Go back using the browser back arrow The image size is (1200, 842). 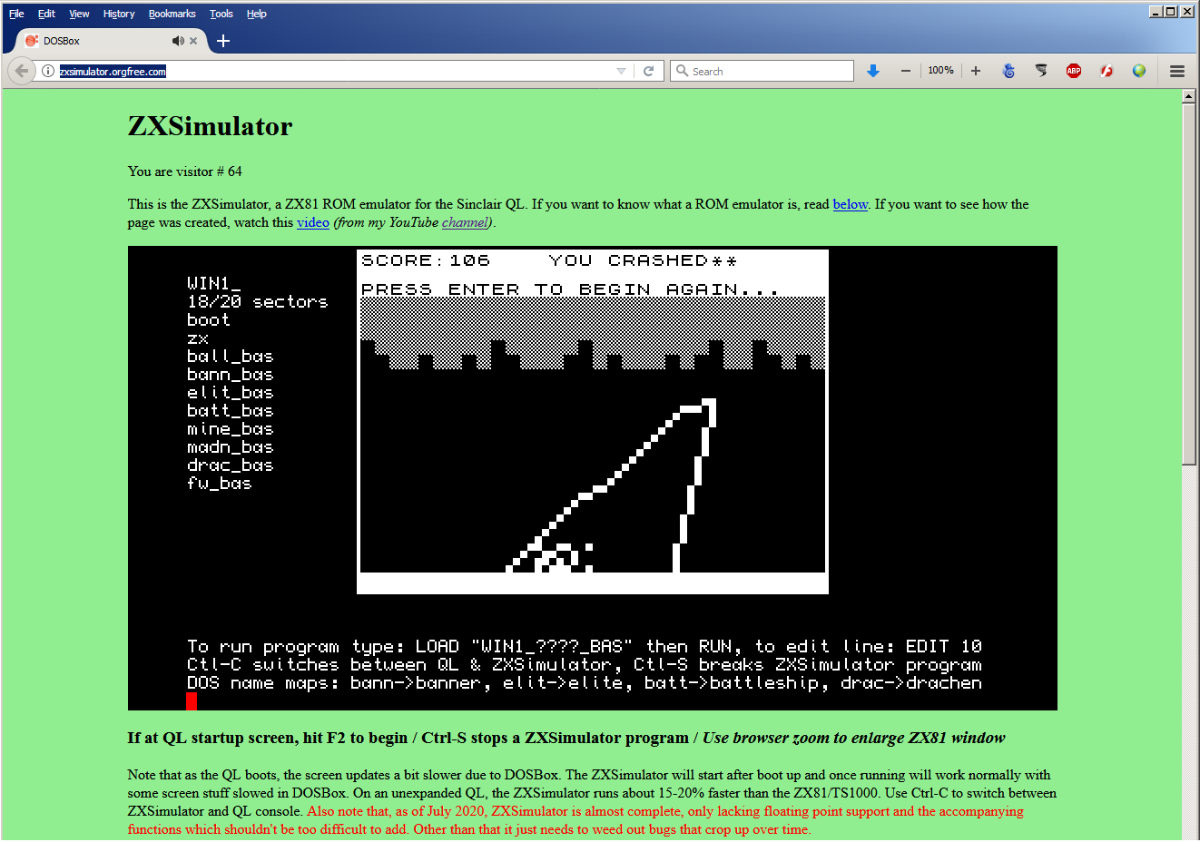(22, 71)
